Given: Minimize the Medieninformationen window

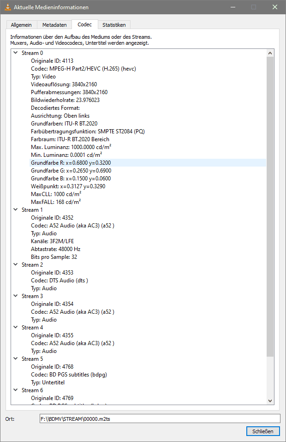Looking at the screenshot, I should (x=233, y=7).
